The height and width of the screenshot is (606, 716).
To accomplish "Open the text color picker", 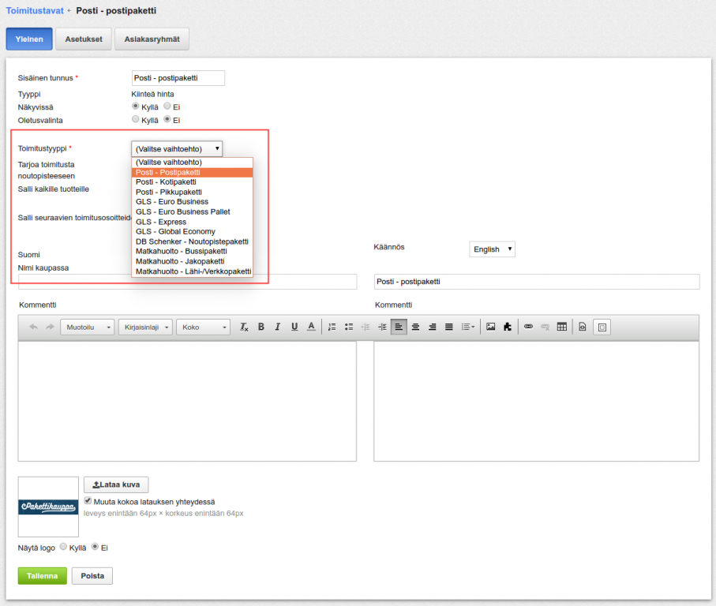I will 311,327.
